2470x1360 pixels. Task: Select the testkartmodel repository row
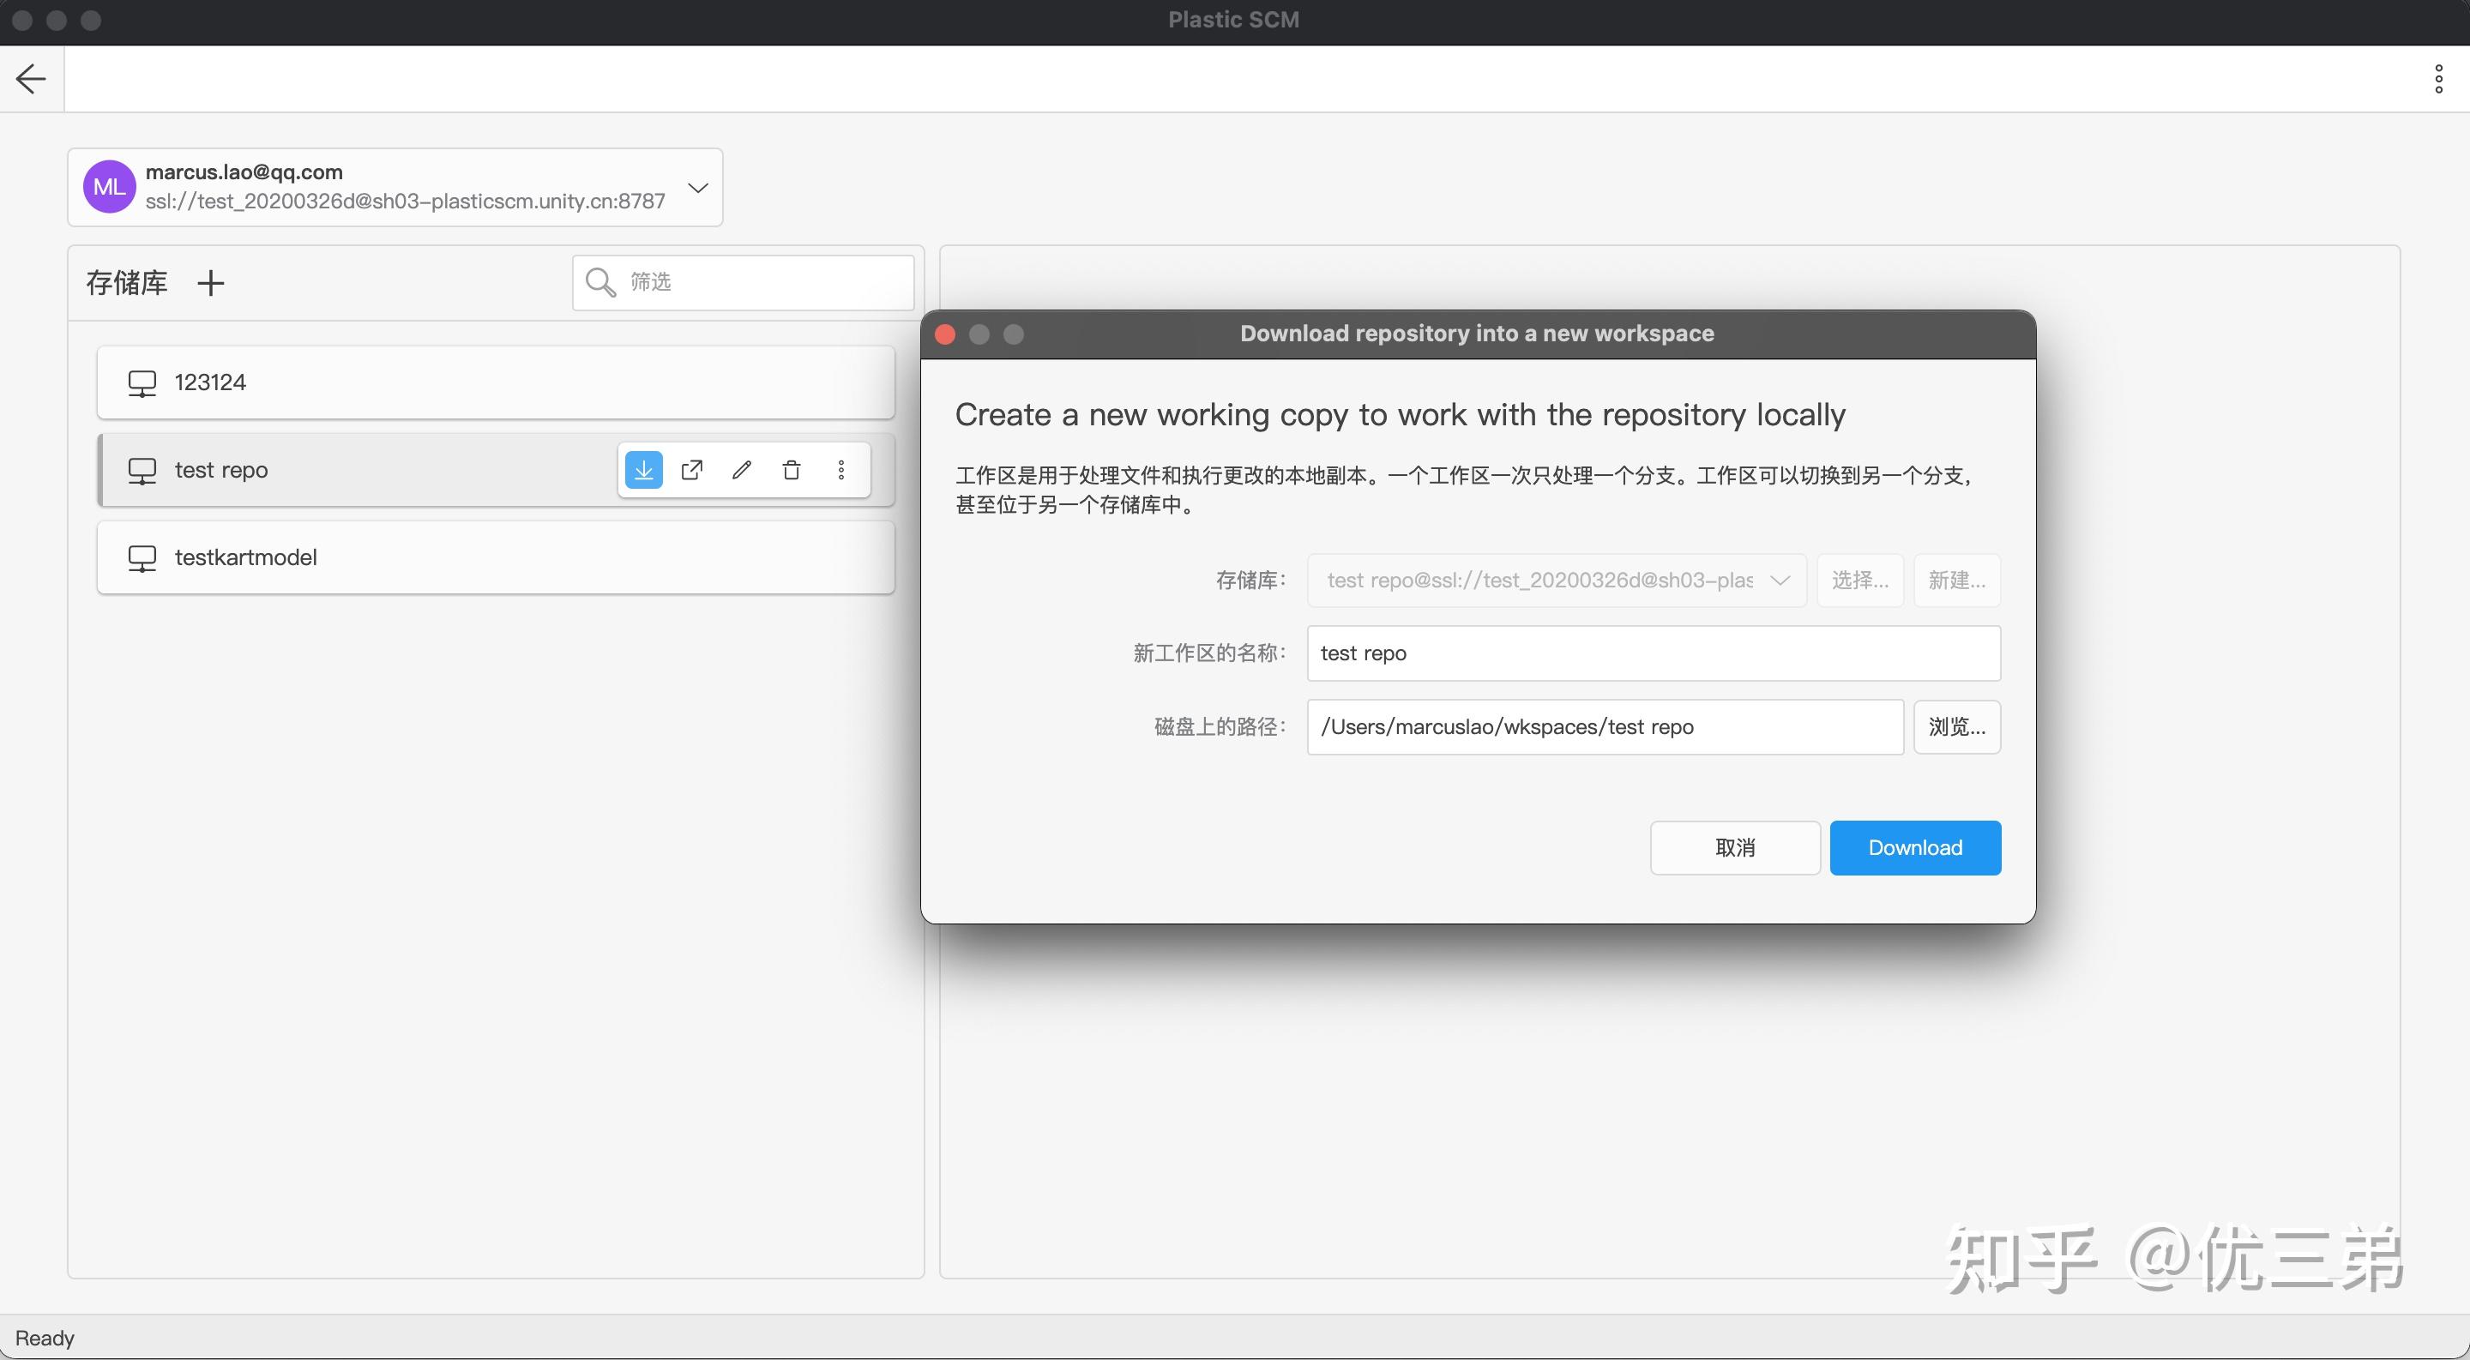(x=496, y=557)
